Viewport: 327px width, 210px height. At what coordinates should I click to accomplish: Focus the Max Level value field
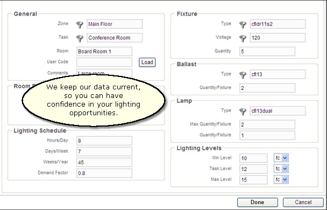[253, 180]
